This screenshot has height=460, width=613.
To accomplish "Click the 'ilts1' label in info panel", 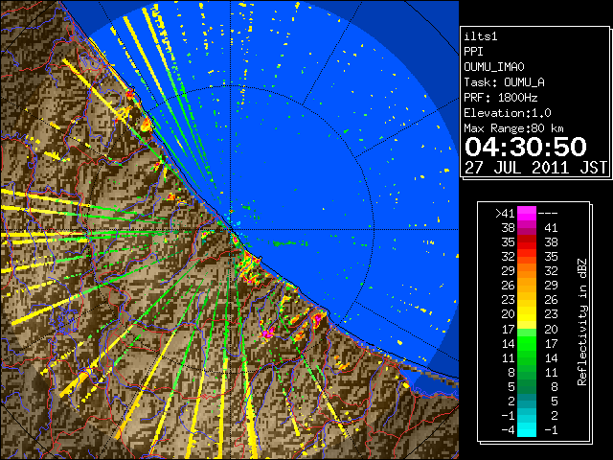I will [x=481, y=36].
